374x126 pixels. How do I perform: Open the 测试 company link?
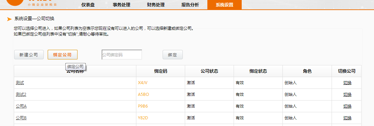(x=20, y=83)
